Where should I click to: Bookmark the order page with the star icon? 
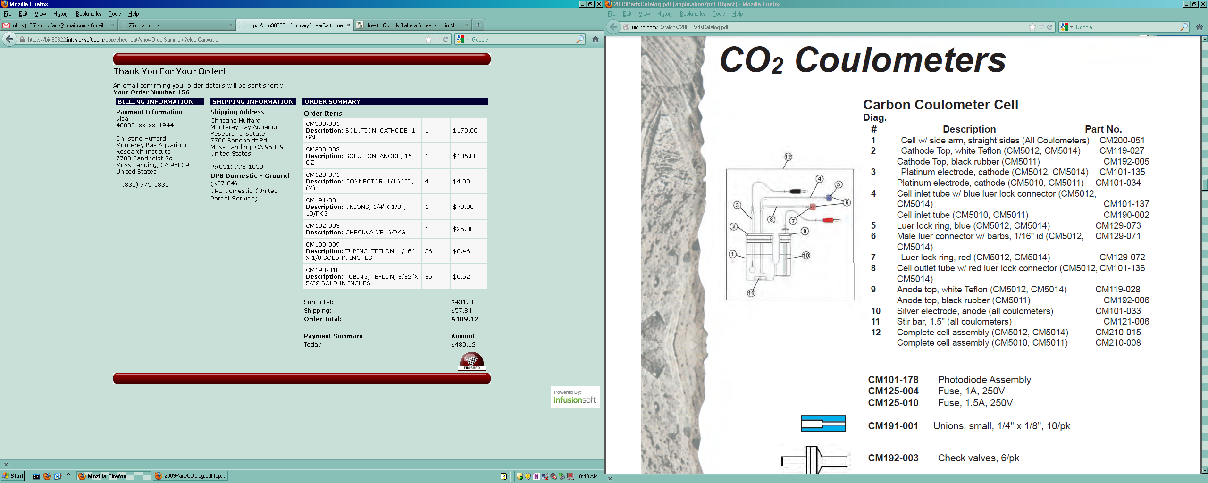[428, 39]
